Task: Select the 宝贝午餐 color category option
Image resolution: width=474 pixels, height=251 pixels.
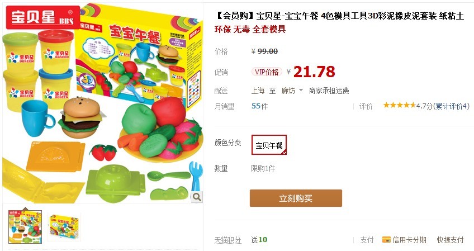Action: pyautogui.click(x=269, y=145)
